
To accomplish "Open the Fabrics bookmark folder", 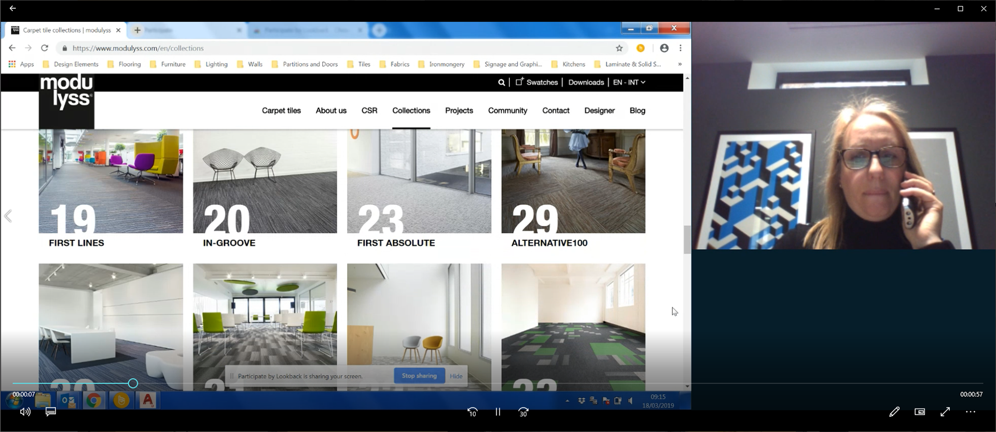I will point(395,64).
